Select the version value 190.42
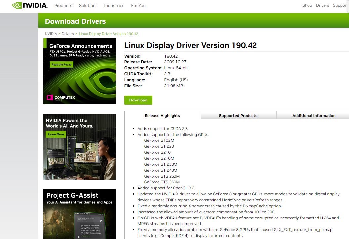This screenshot has width=349, height=239. (x=171, y=56)
